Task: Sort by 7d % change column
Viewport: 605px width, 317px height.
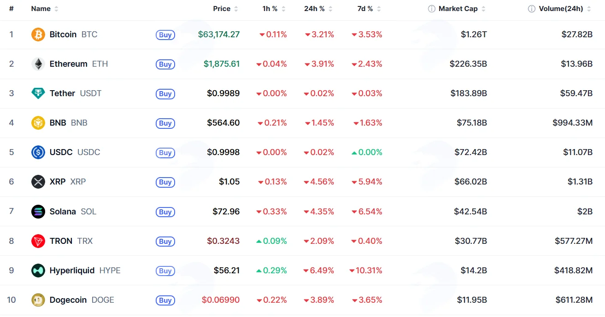Action: pyautogui.click(x=369, y=9)
